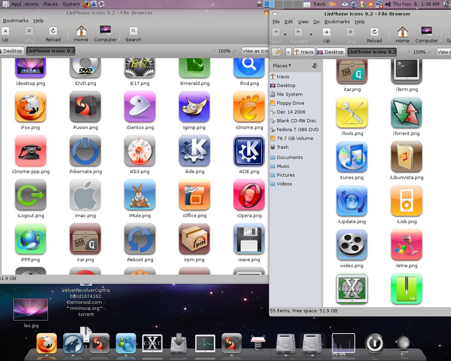Click Desktop path button in right window
The height and width of the screenshot is (361, 451).
click(330, 52)
